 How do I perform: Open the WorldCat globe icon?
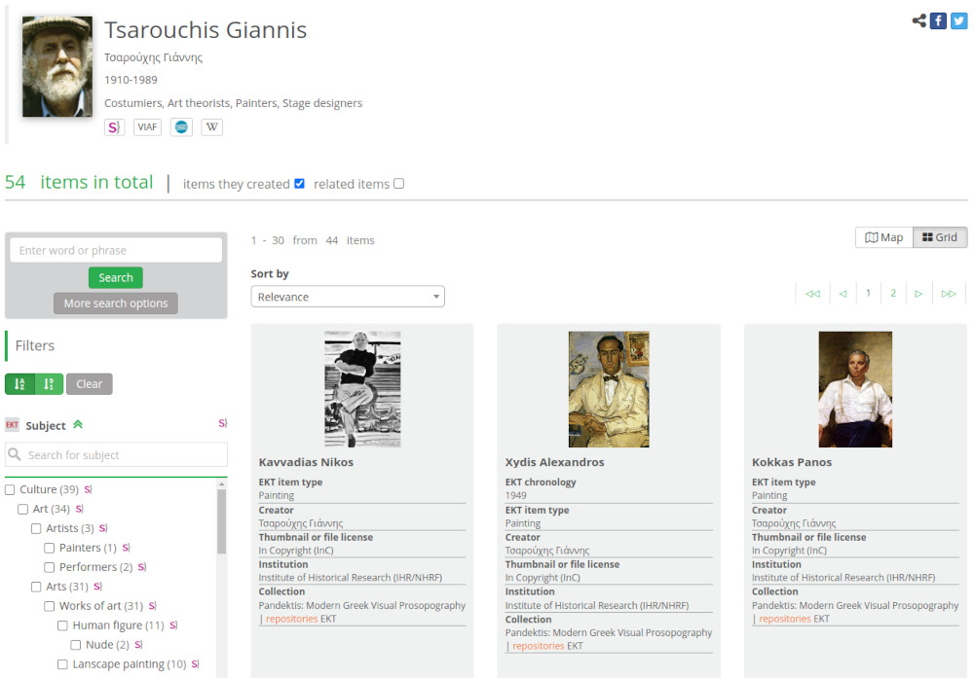tap(180, 126)
